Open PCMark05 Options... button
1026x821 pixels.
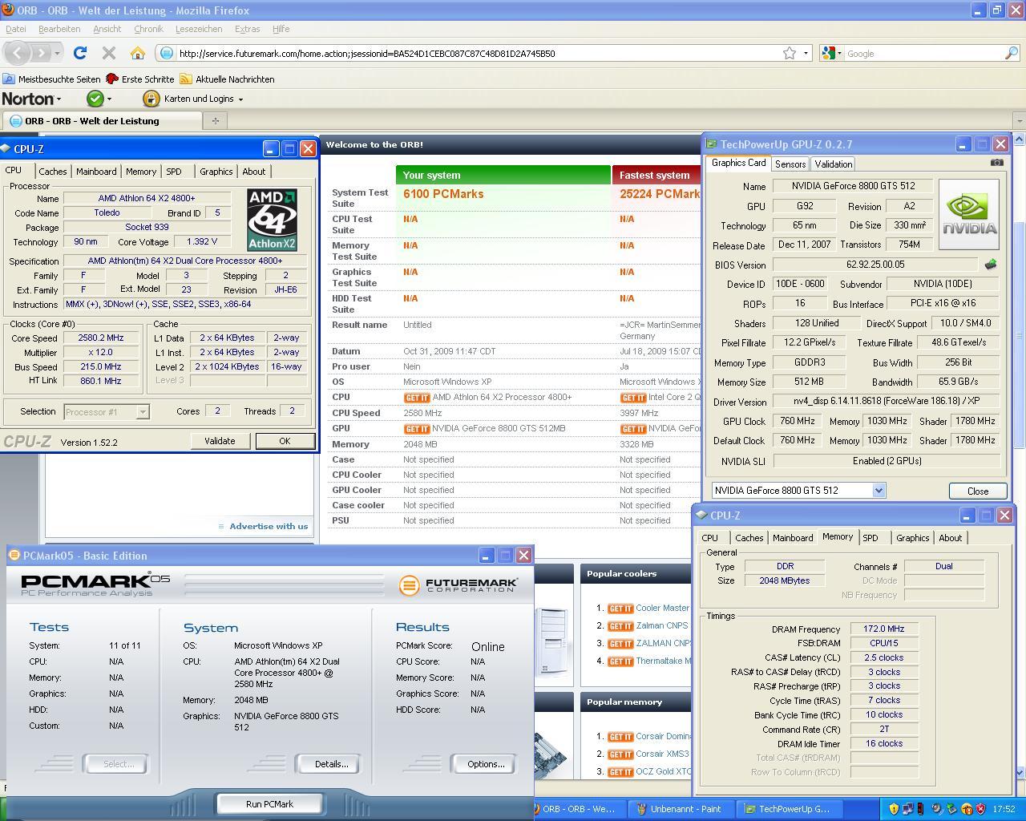point(486,764)
